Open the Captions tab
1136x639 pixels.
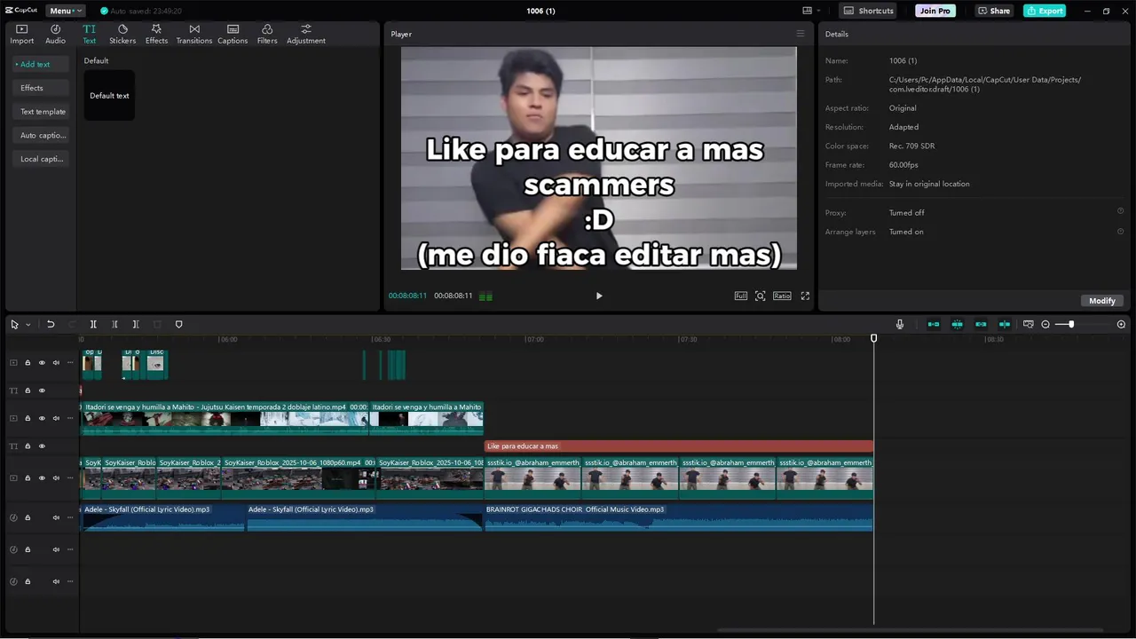click(x=233, y=34)
